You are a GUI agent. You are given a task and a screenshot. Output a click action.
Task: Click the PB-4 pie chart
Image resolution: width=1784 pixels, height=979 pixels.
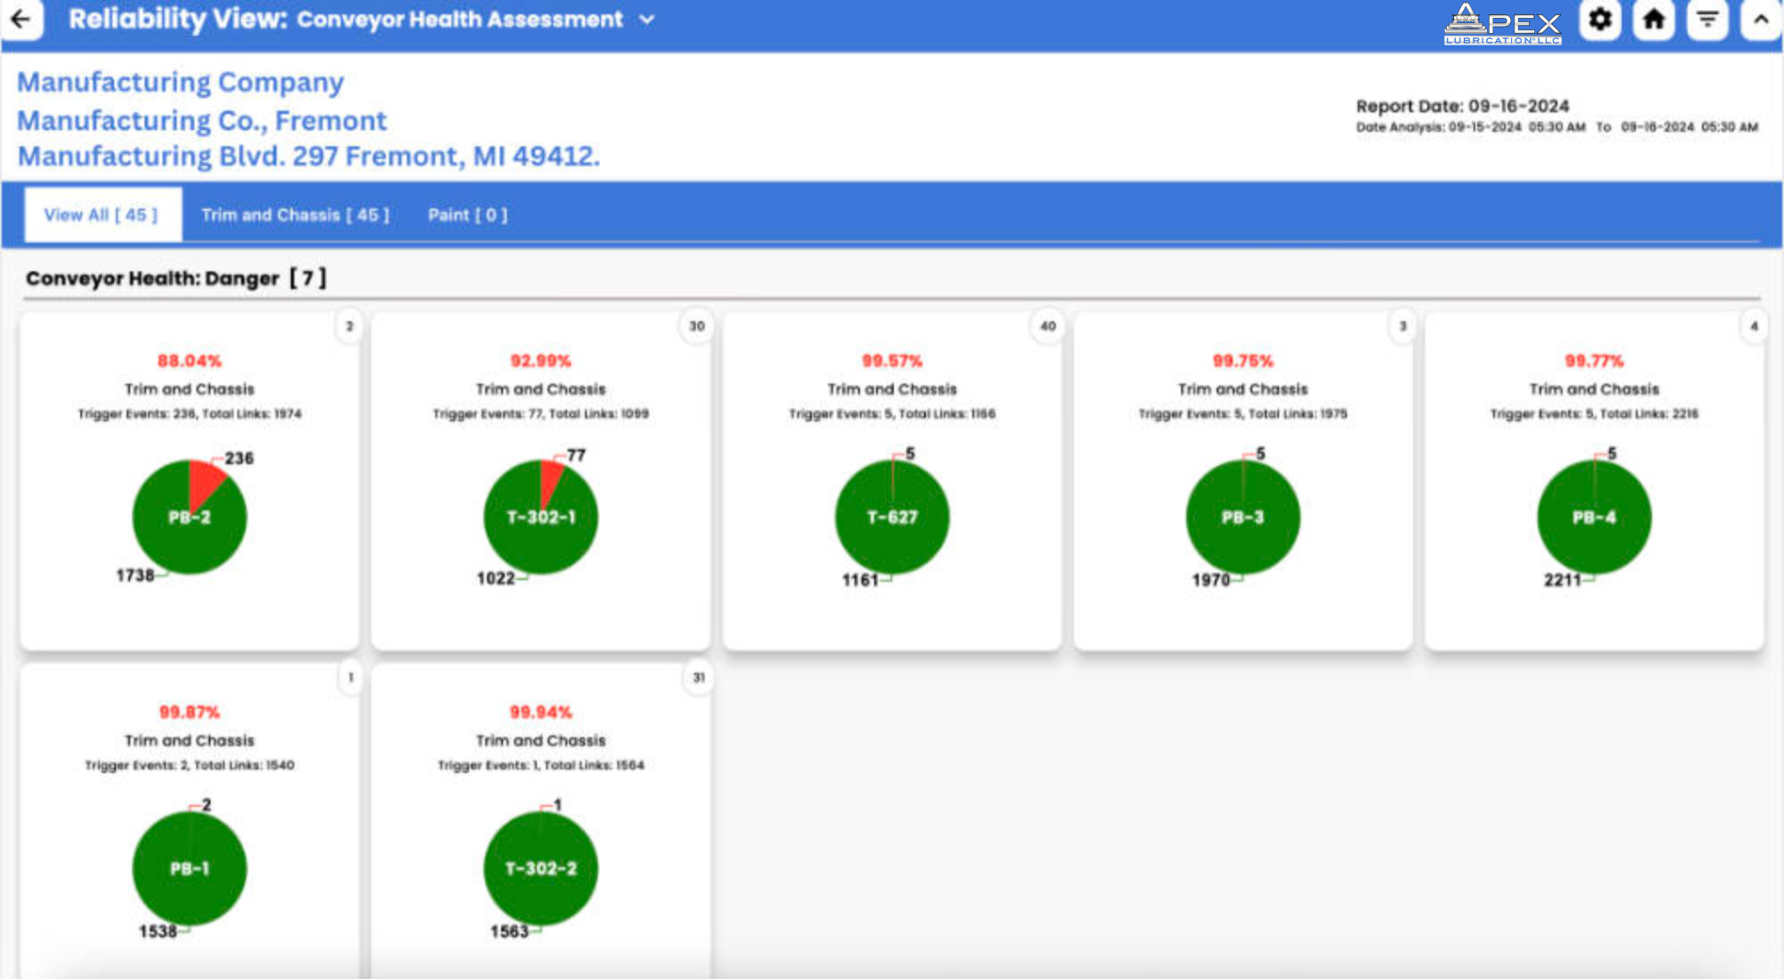1594,517
